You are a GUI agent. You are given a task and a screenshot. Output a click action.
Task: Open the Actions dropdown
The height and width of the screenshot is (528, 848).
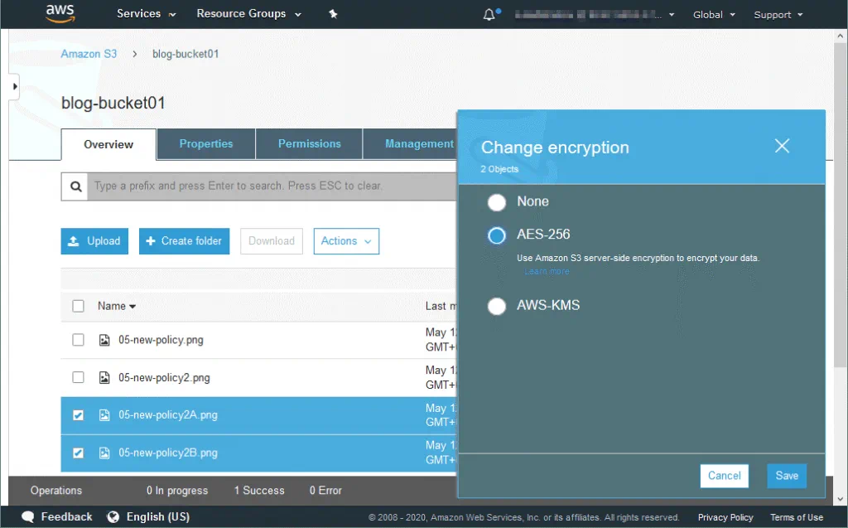(x=346, y=241)
